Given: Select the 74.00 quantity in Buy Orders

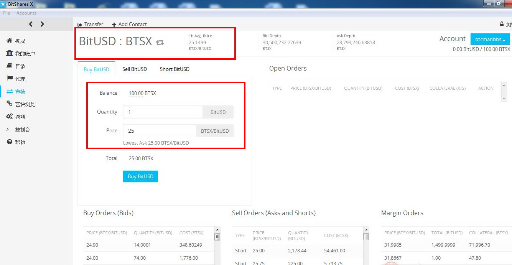Looking at the screenshot, I should tap(140, 258).
